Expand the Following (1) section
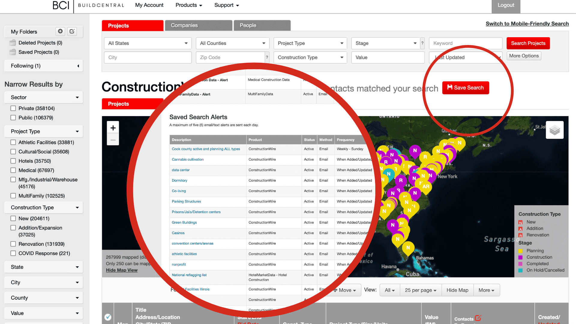 point(44,66)
